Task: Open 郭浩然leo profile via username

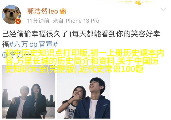Action: [42, 11]
